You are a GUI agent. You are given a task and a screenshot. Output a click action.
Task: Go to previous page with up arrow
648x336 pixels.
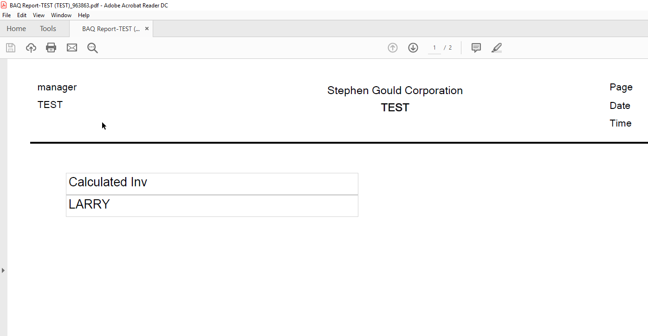click(x=393, y=48)
